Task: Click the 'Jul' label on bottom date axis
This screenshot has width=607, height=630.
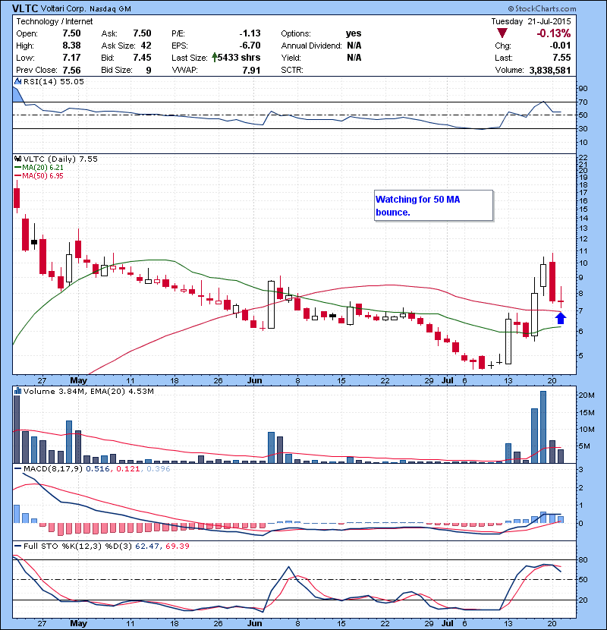Action: pos(447,623)
